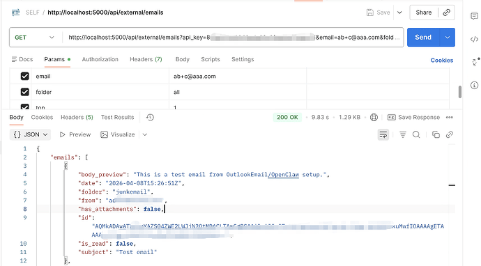Viewport: 481px width, 266px height.
Task: Open the Scripts tab
Action: 211,59
